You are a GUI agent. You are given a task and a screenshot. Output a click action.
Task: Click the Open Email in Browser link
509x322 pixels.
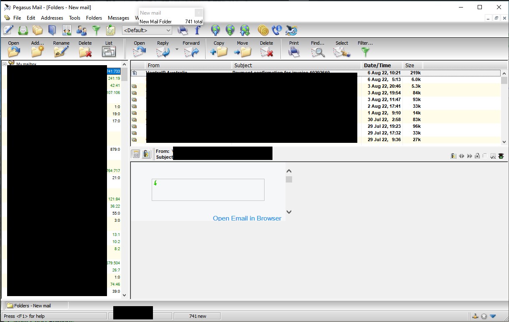pos(247,218)
